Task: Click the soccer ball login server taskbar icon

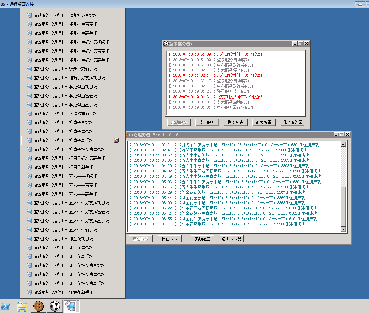Action: point(55,307)
